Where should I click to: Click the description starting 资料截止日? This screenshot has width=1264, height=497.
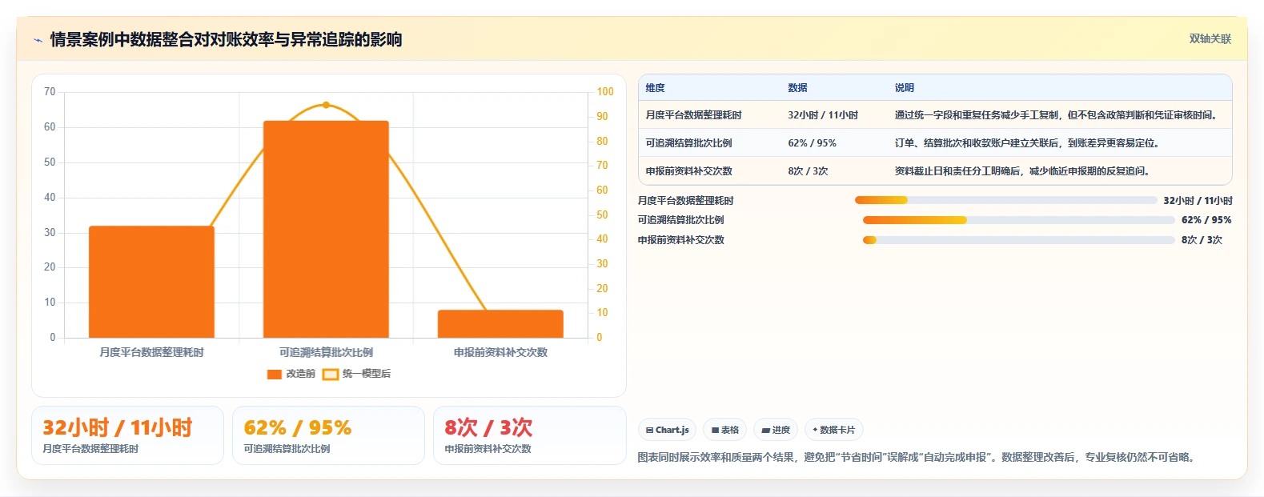(x=1022, y=171)
